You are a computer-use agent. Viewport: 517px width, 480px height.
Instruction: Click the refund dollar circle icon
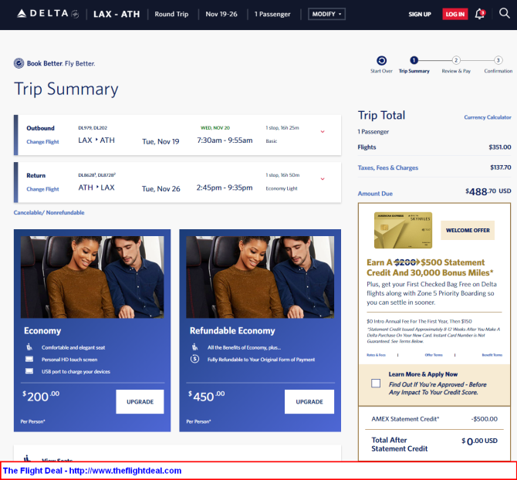195,359
